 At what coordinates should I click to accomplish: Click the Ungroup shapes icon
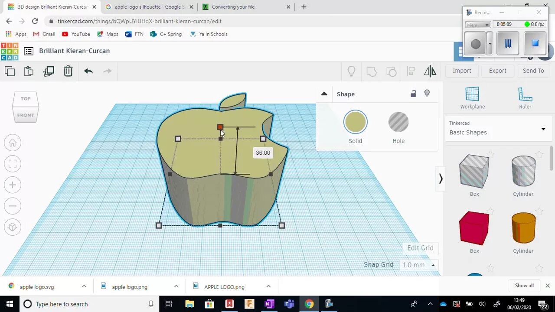pyautogui.click(x=391, y=71)
